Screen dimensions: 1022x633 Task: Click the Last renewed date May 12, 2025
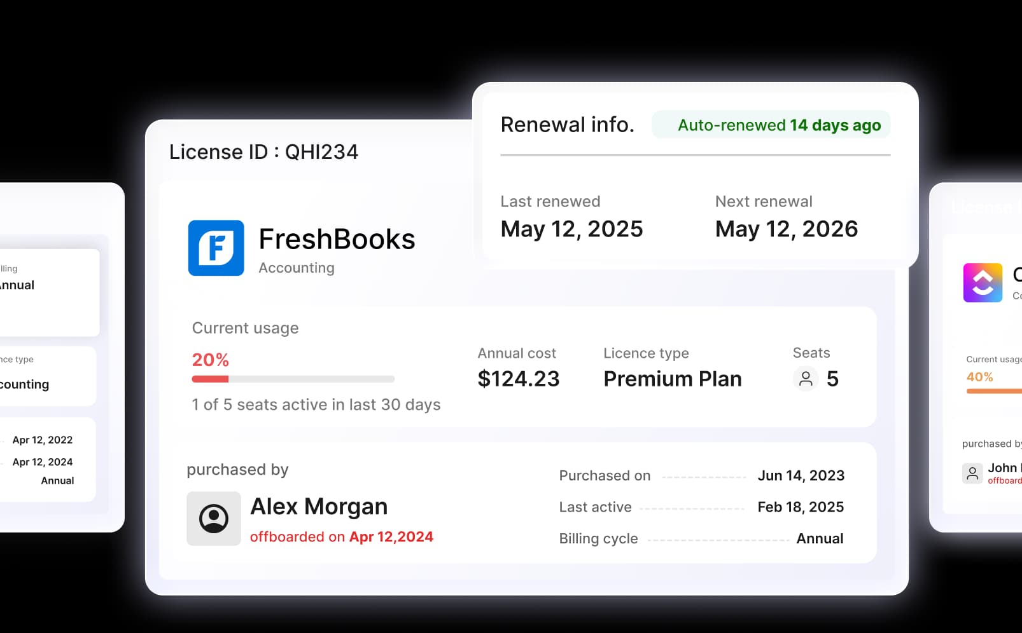tap(571, 229)
